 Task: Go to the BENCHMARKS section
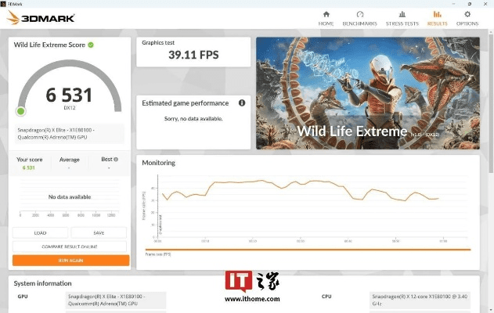pyautogui.click(x=362, y=17)
